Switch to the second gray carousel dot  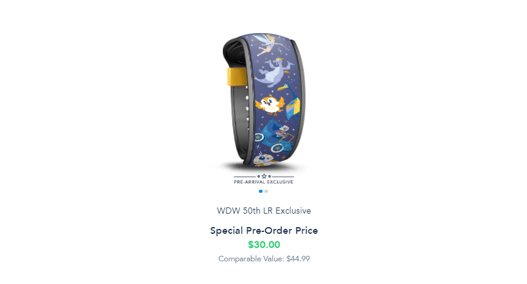pos(266,191)
